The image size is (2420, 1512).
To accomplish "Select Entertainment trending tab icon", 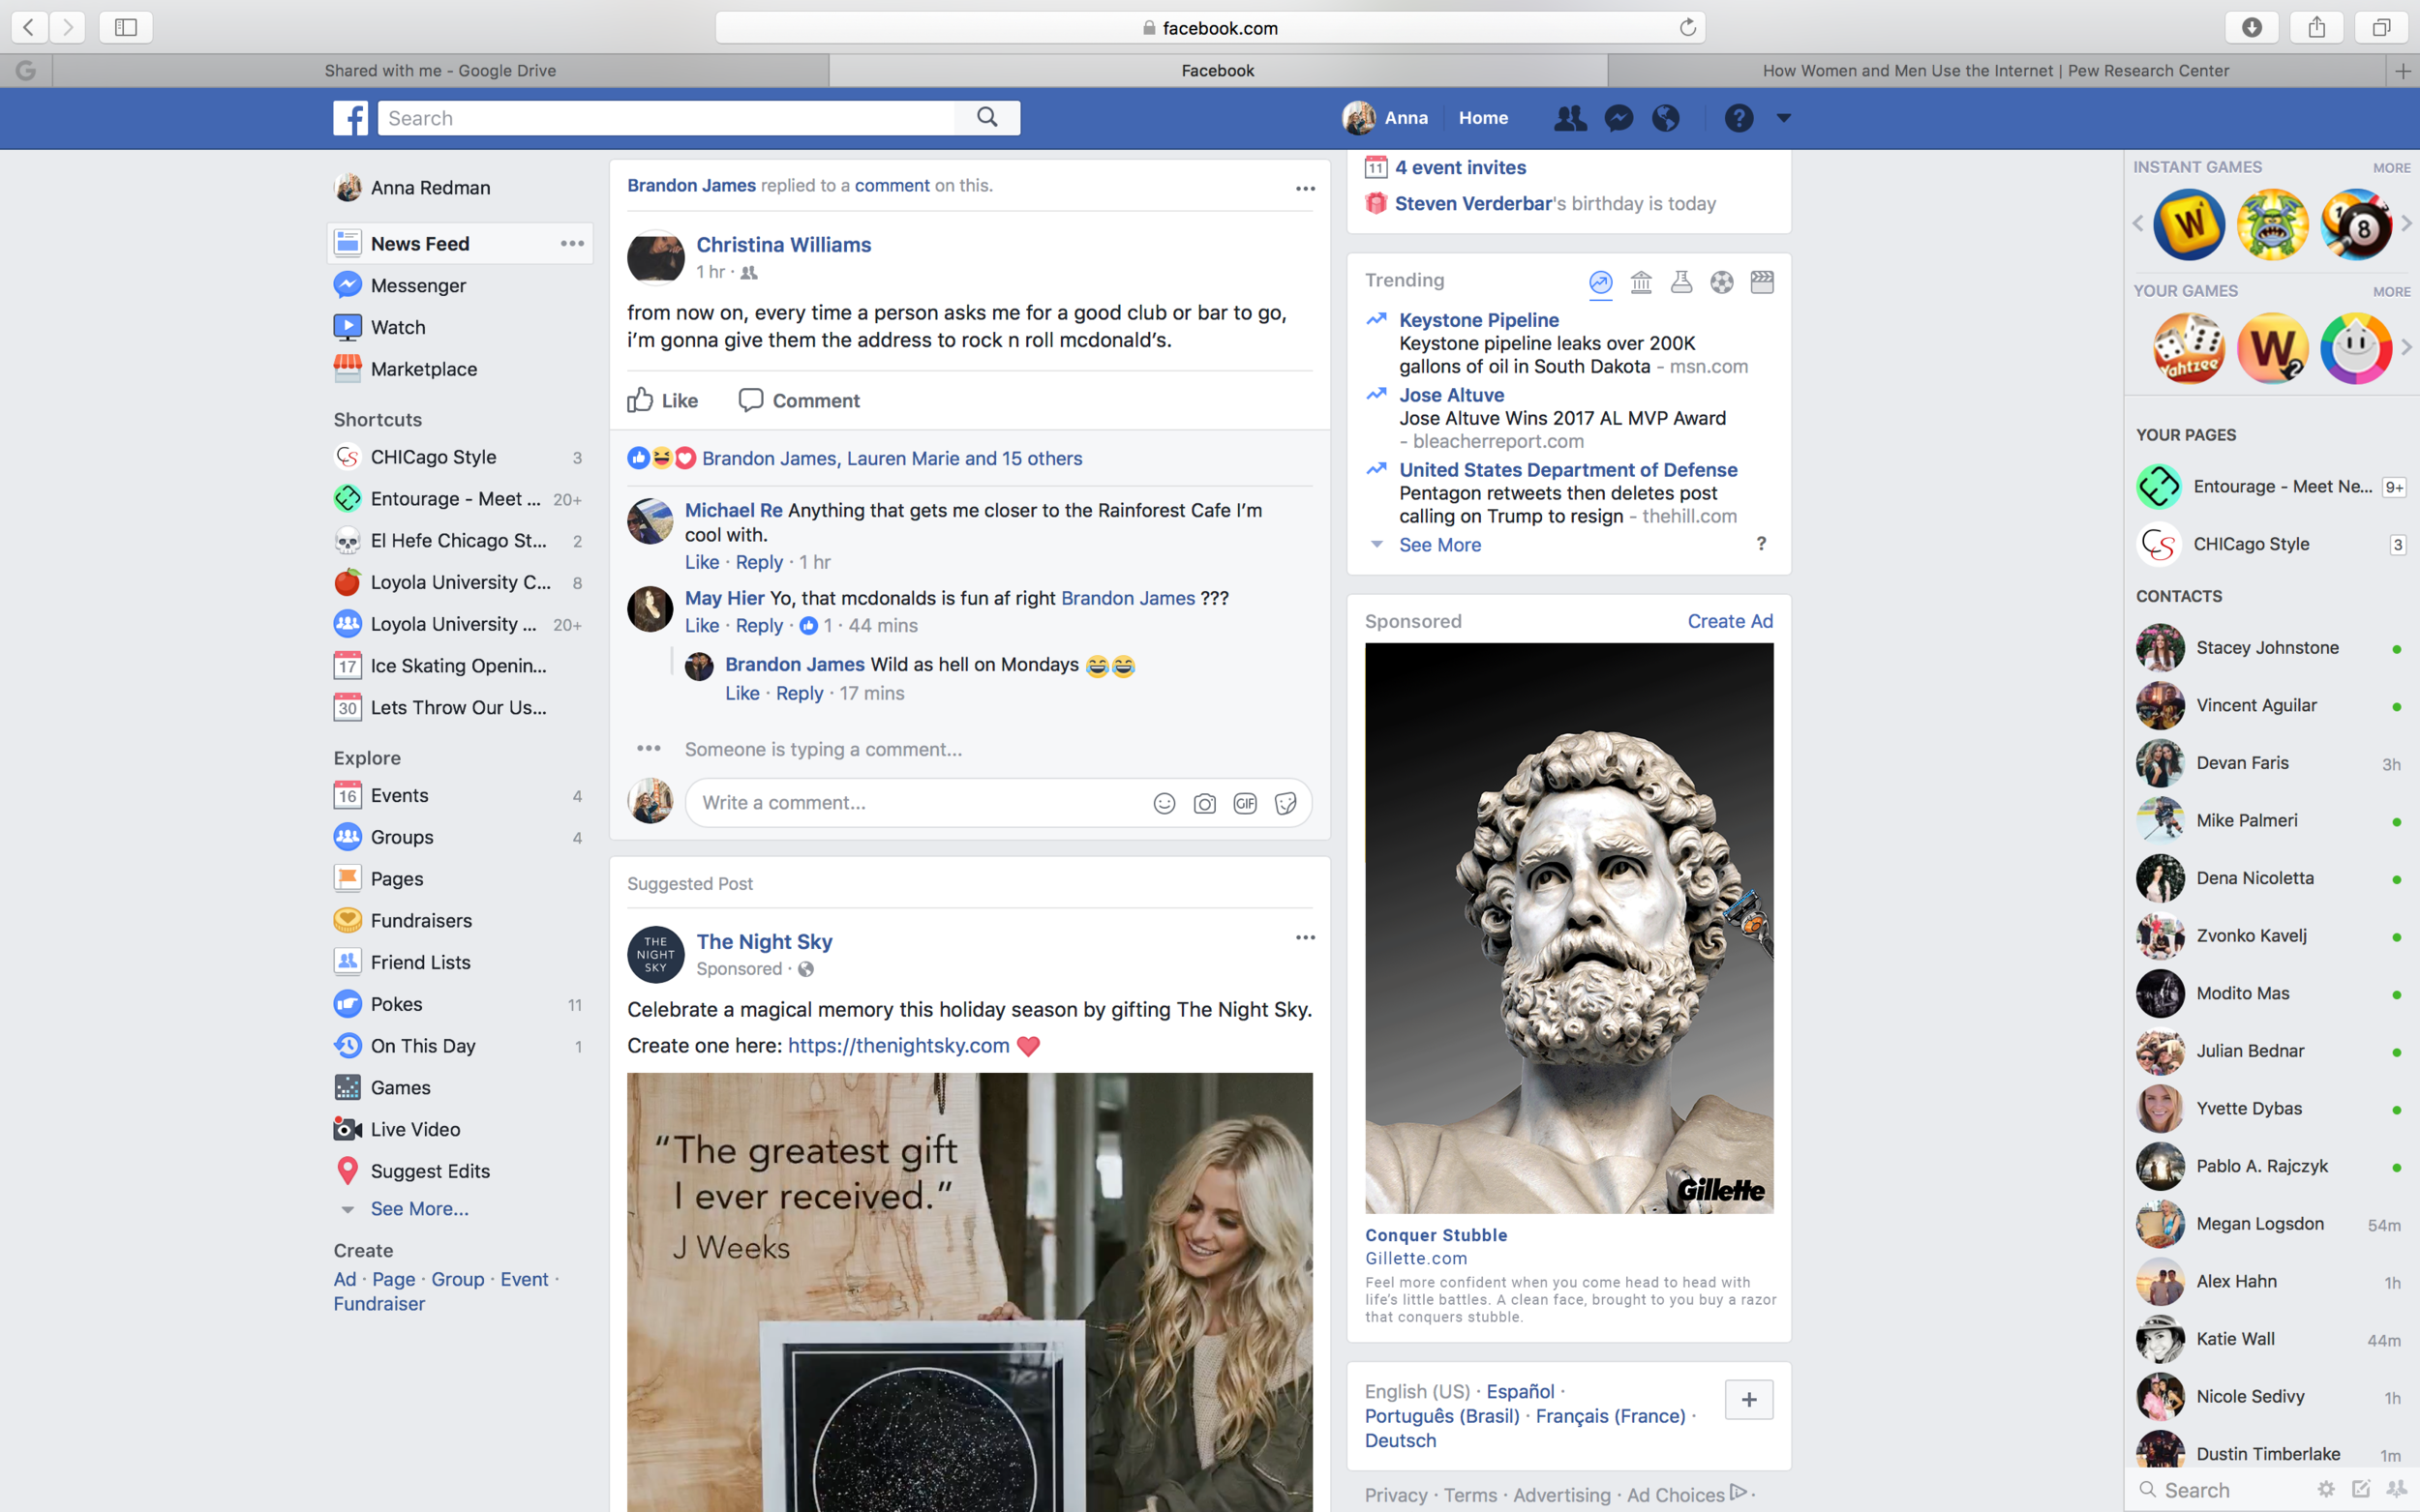I will (1763, 282).
